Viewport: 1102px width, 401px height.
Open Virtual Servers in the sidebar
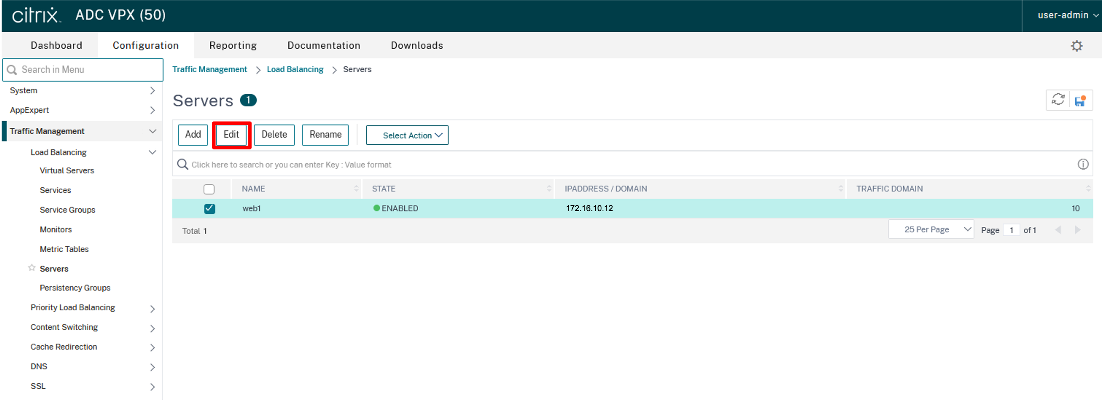(x=67, y=170)
